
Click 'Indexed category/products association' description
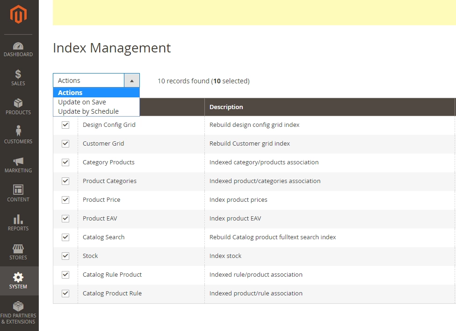point(264,162)
